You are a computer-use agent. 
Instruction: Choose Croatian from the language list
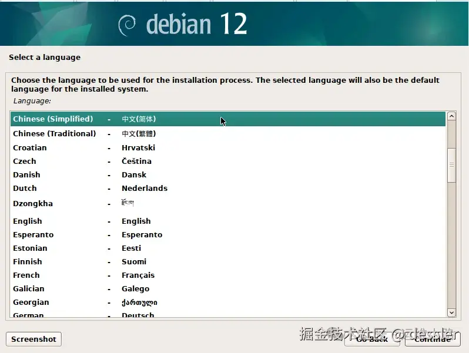coord(228,147)
